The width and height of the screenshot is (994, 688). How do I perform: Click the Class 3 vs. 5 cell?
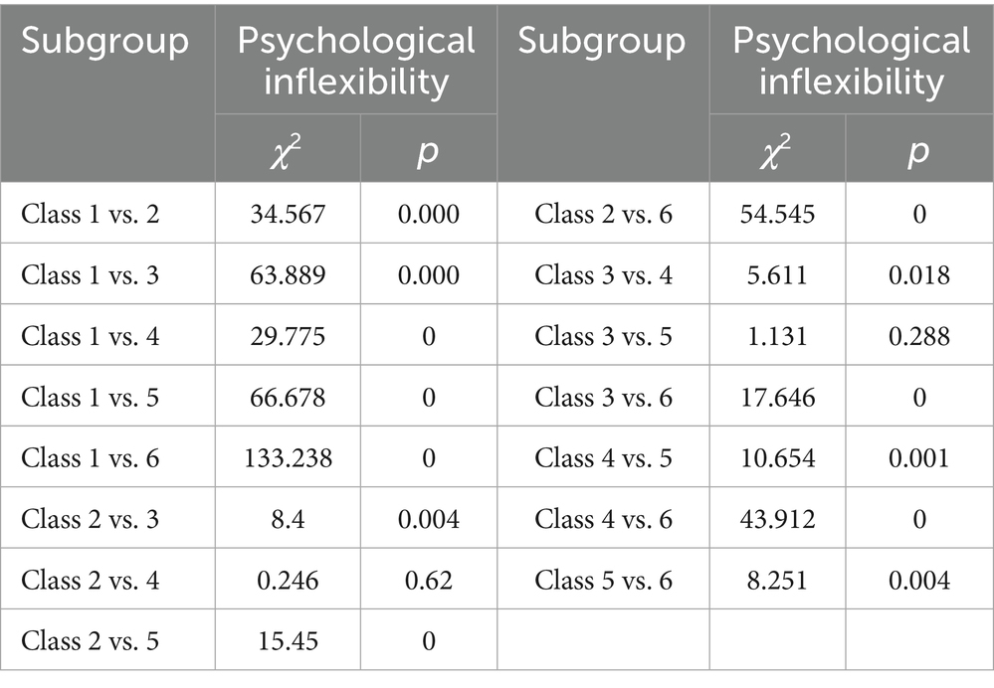click(603, 336)
